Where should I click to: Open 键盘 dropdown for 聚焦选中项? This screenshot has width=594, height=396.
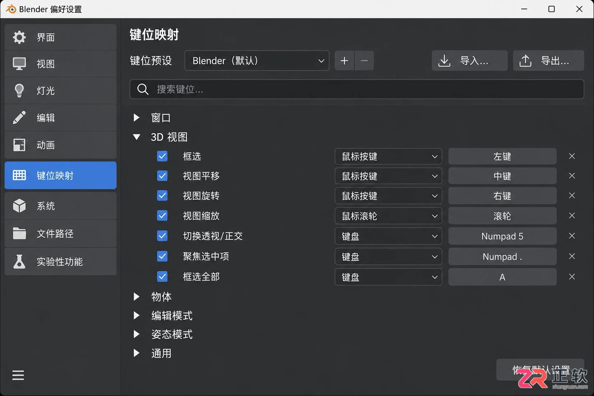point(389,257)
